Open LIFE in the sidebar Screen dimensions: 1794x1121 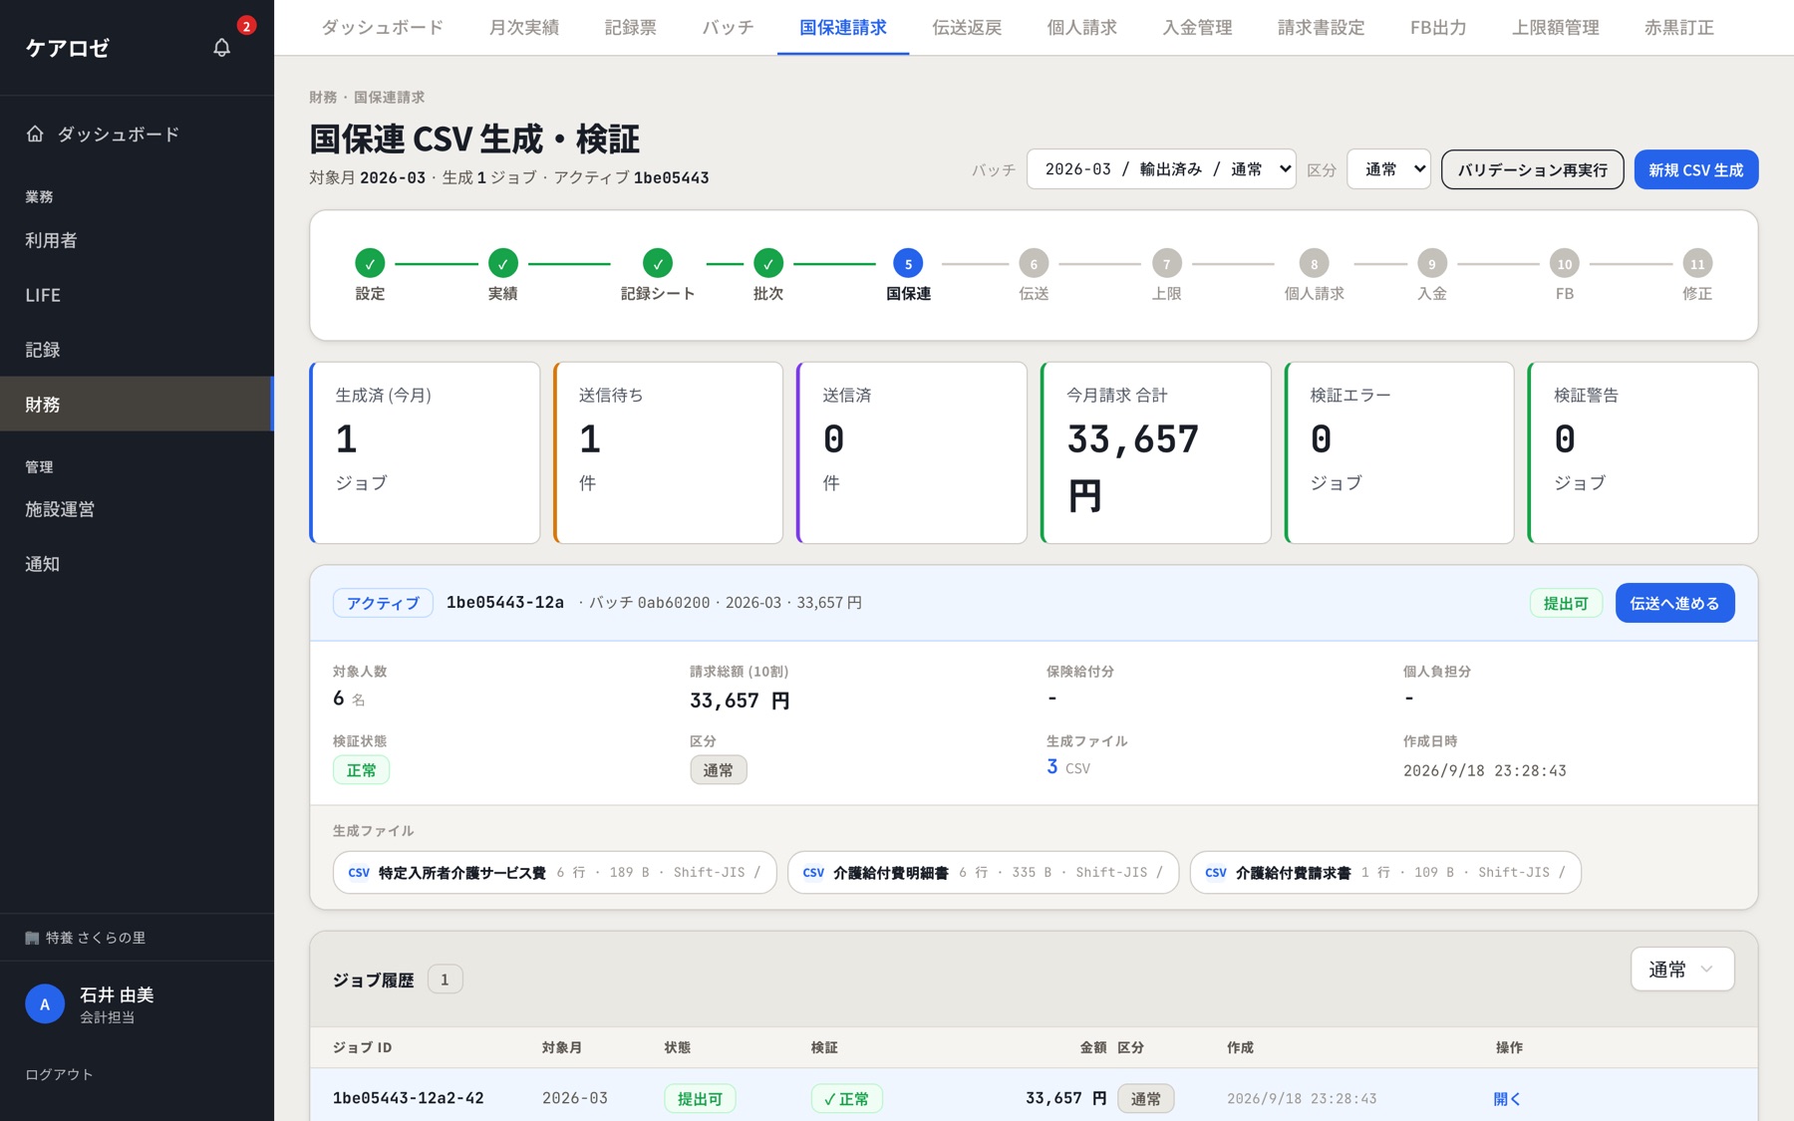click(x=137, y=295)
